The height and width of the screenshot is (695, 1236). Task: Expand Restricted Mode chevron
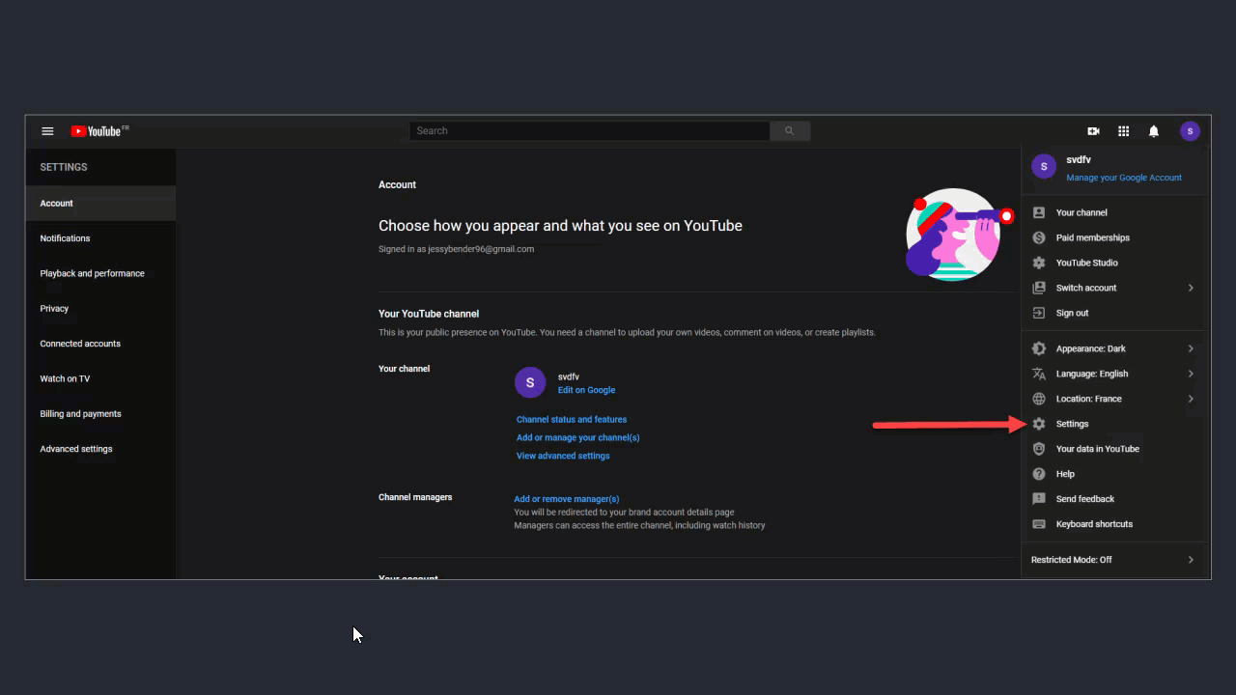pyautogui.click(x=1191, y=560)
